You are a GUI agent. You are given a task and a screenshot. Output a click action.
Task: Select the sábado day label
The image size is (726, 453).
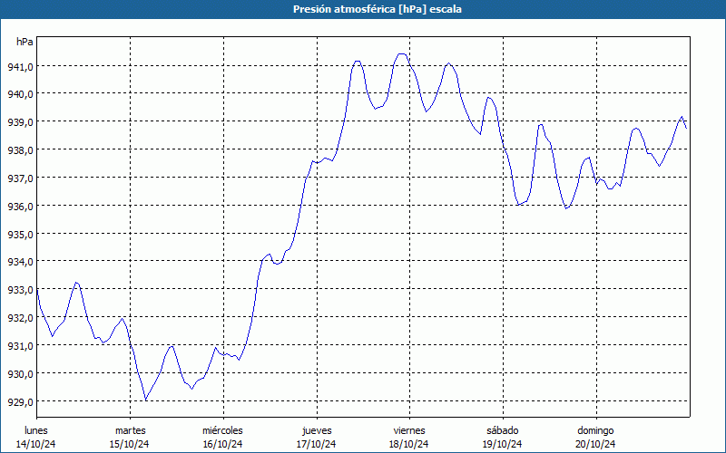pos(503,430)
